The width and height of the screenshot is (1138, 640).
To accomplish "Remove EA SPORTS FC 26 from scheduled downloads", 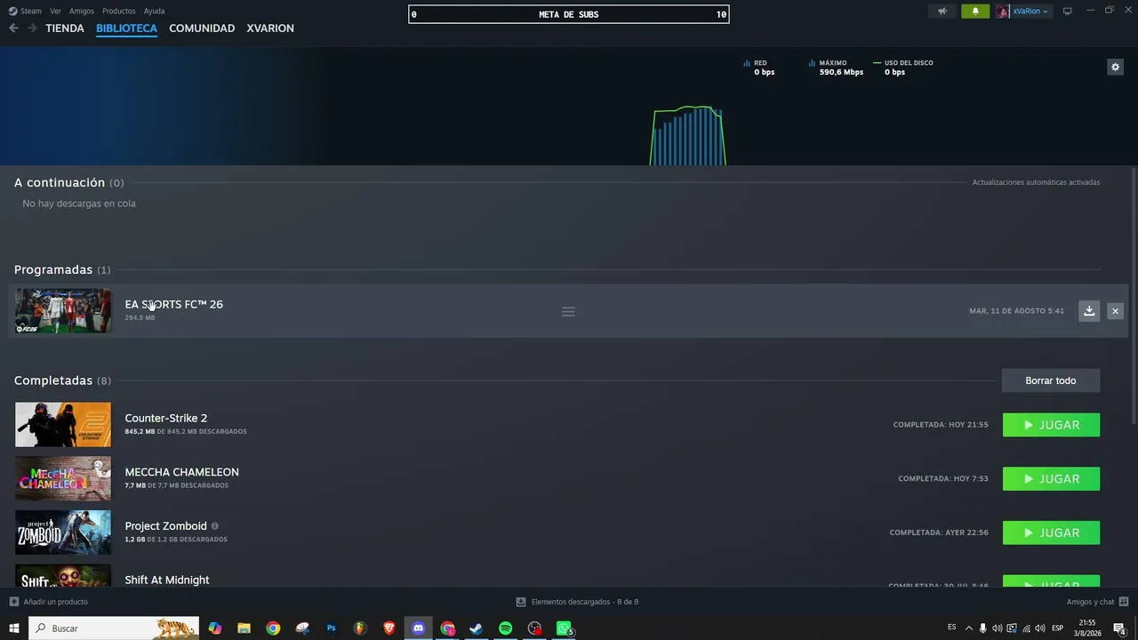I will click(x=1115, y=310).
